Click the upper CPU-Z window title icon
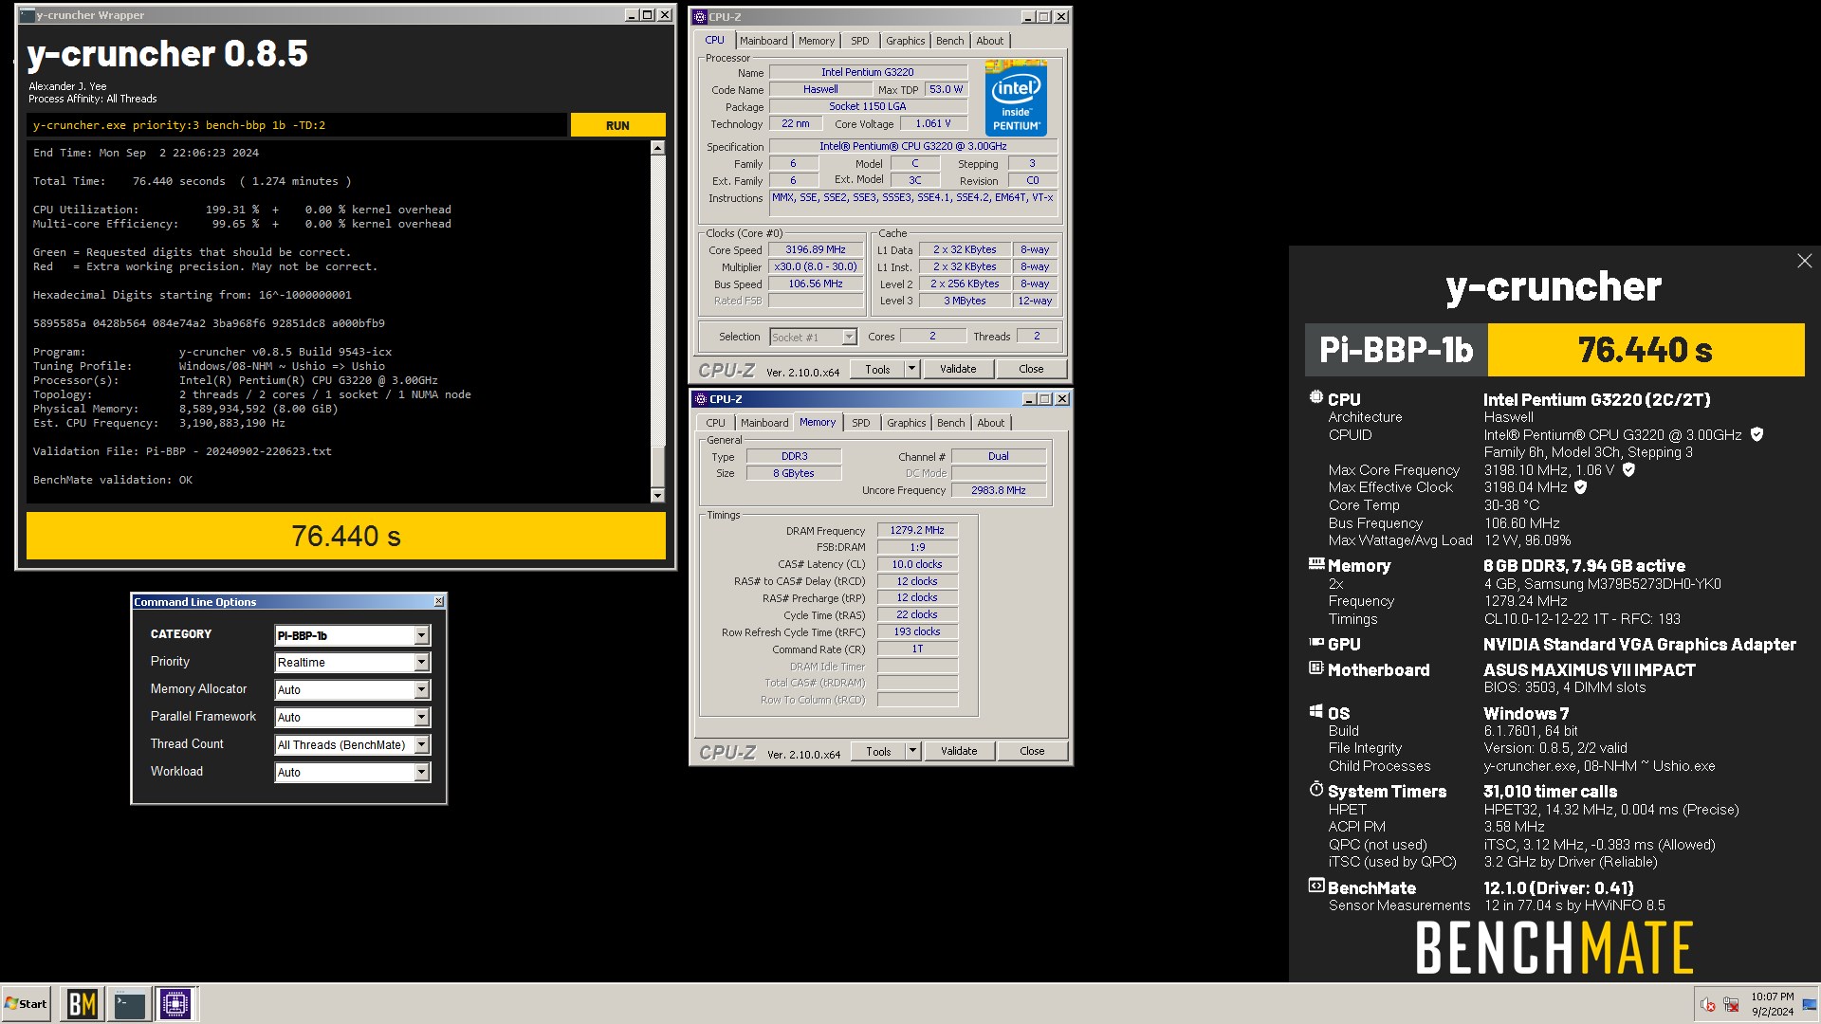1821x1024 pixels. (x=700, y=17)
